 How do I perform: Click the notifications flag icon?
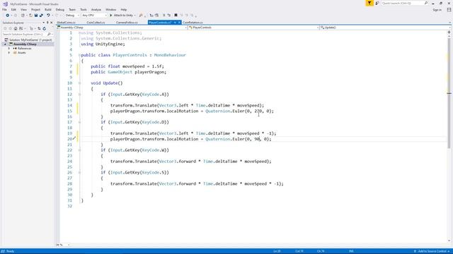point(369,3)
